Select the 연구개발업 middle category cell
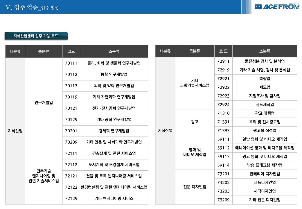302x209 pixels. 44,103
